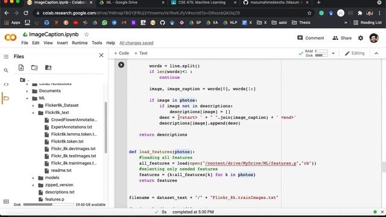Open GitHub bookmark icon
386x217 pixels.
point(162,23)
